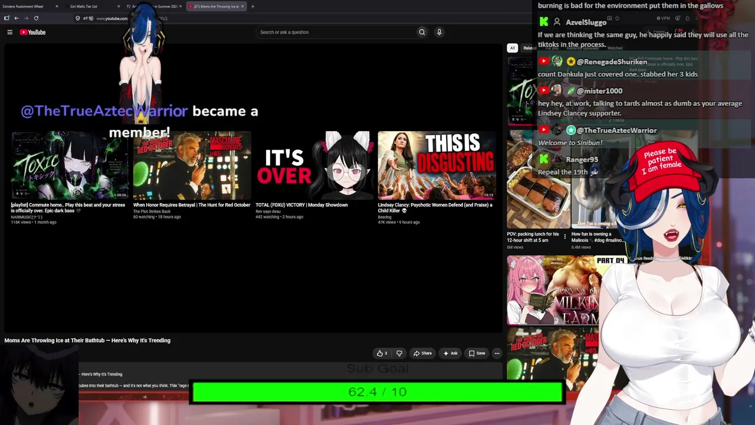Open Hunt for Red October video thumbnail
Screen dimensions: 755x425
pyautogui.click(x=192, y=165)
